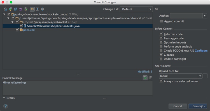Click the help question mark icon
Viewport: 210px width, 111px height.
[x=6, y=106]
